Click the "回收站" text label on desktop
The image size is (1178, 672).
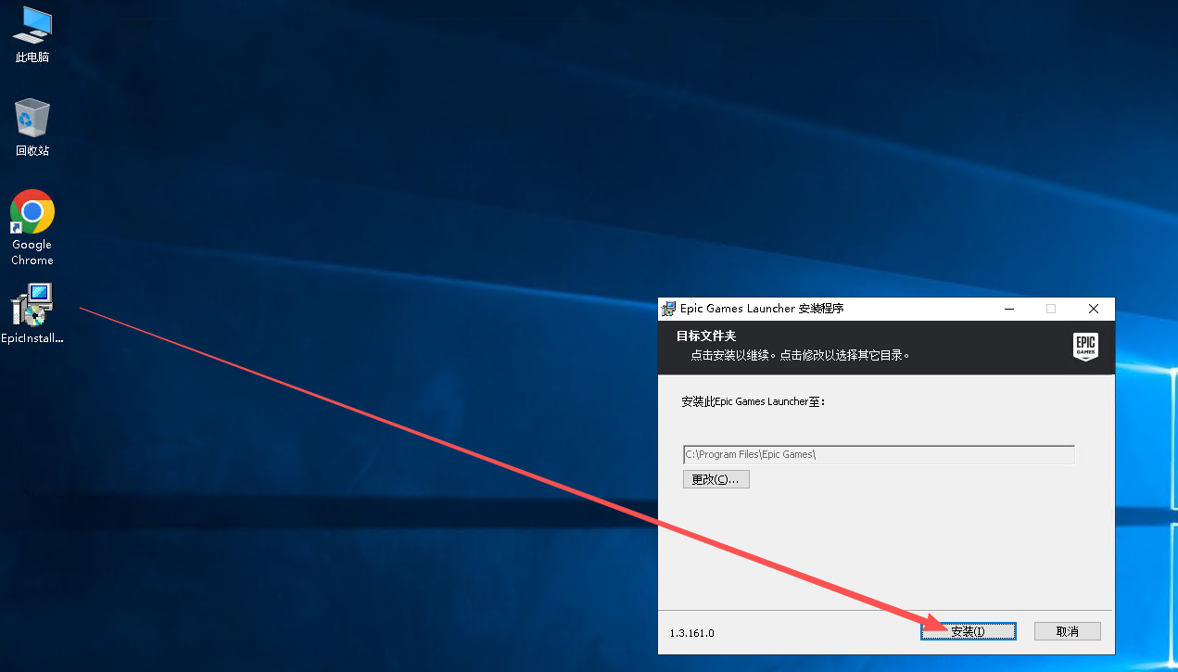32,151
